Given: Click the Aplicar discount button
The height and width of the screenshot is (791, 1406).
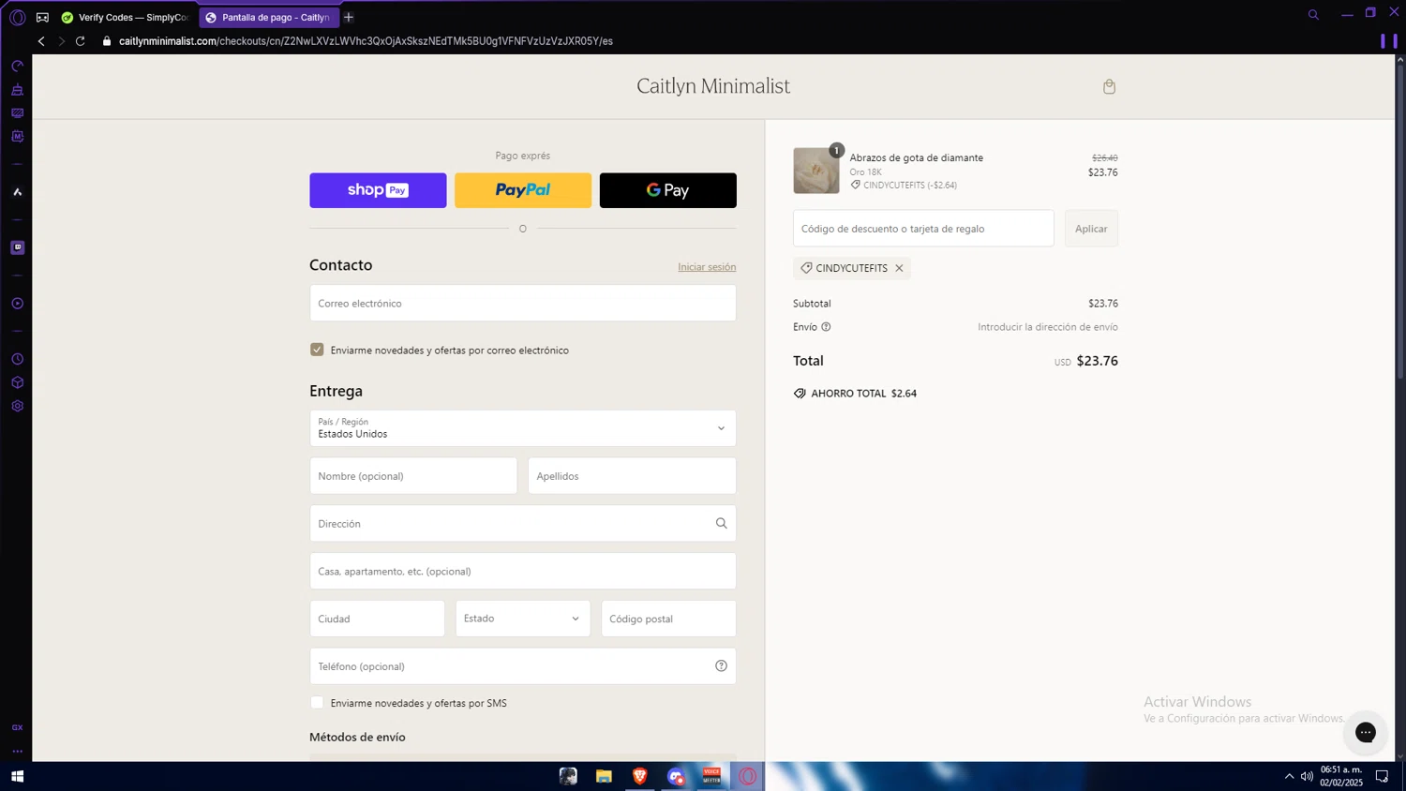Looking at the screenshot, I should [x=1091, y=229].
